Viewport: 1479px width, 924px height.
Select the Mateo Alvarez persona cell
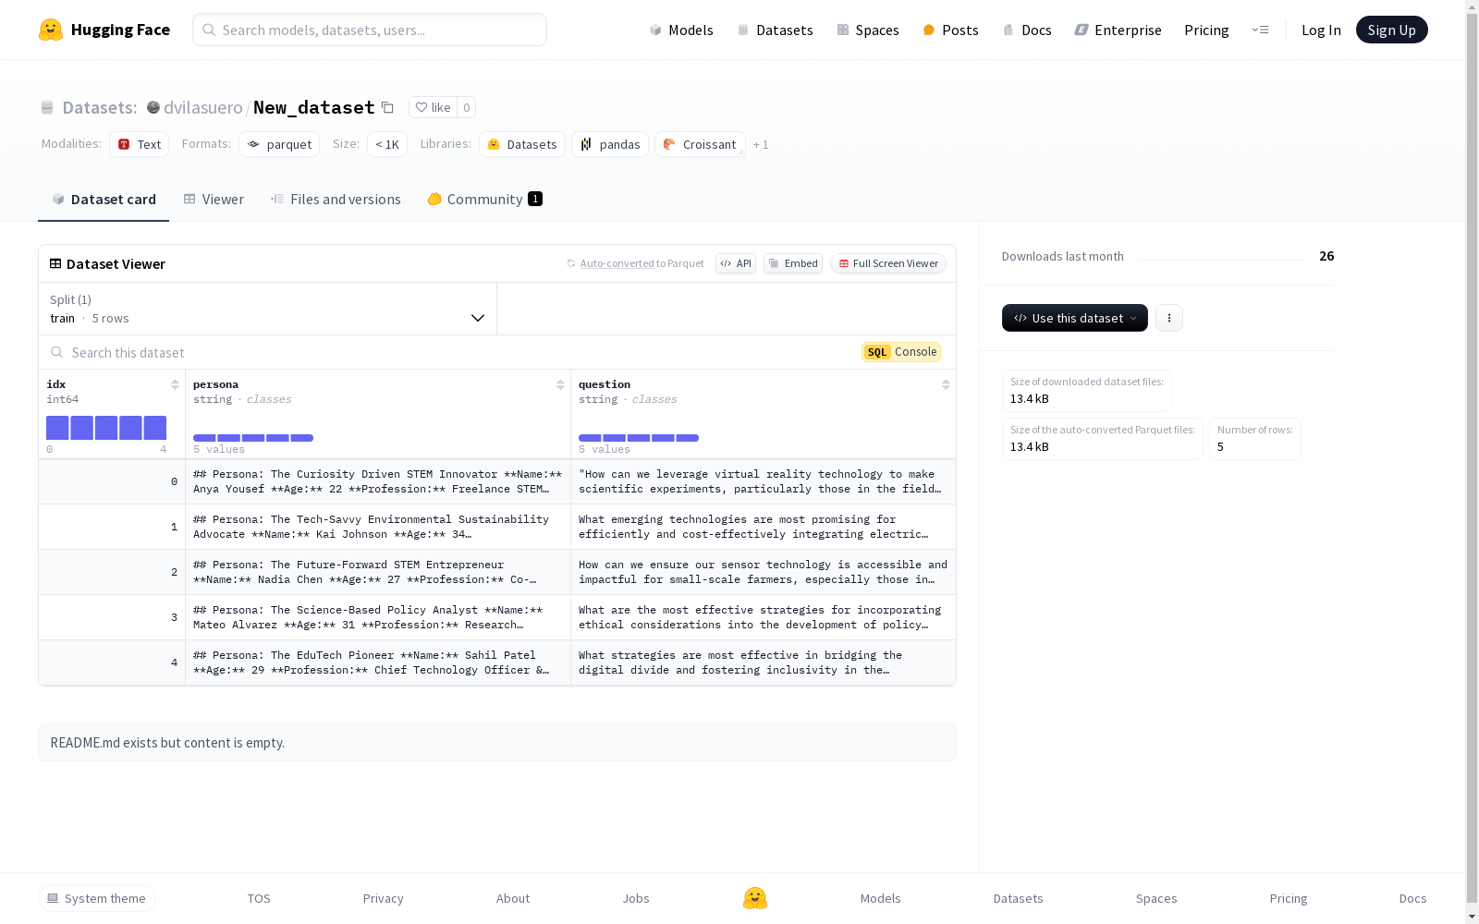point(378,617)
